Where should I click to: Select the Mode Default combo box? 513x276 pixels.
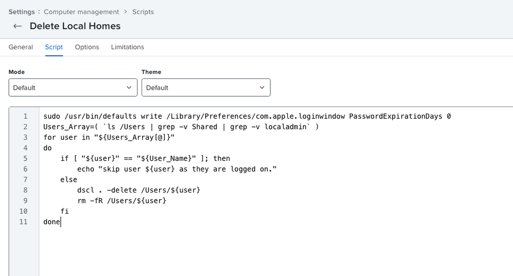coord(73,88)
